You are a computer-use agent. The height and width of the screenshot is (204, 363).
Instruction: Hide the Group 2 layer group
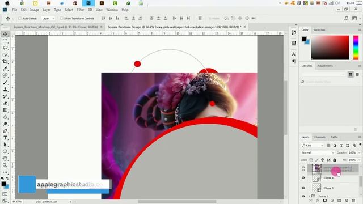click(x=303, y=196)
